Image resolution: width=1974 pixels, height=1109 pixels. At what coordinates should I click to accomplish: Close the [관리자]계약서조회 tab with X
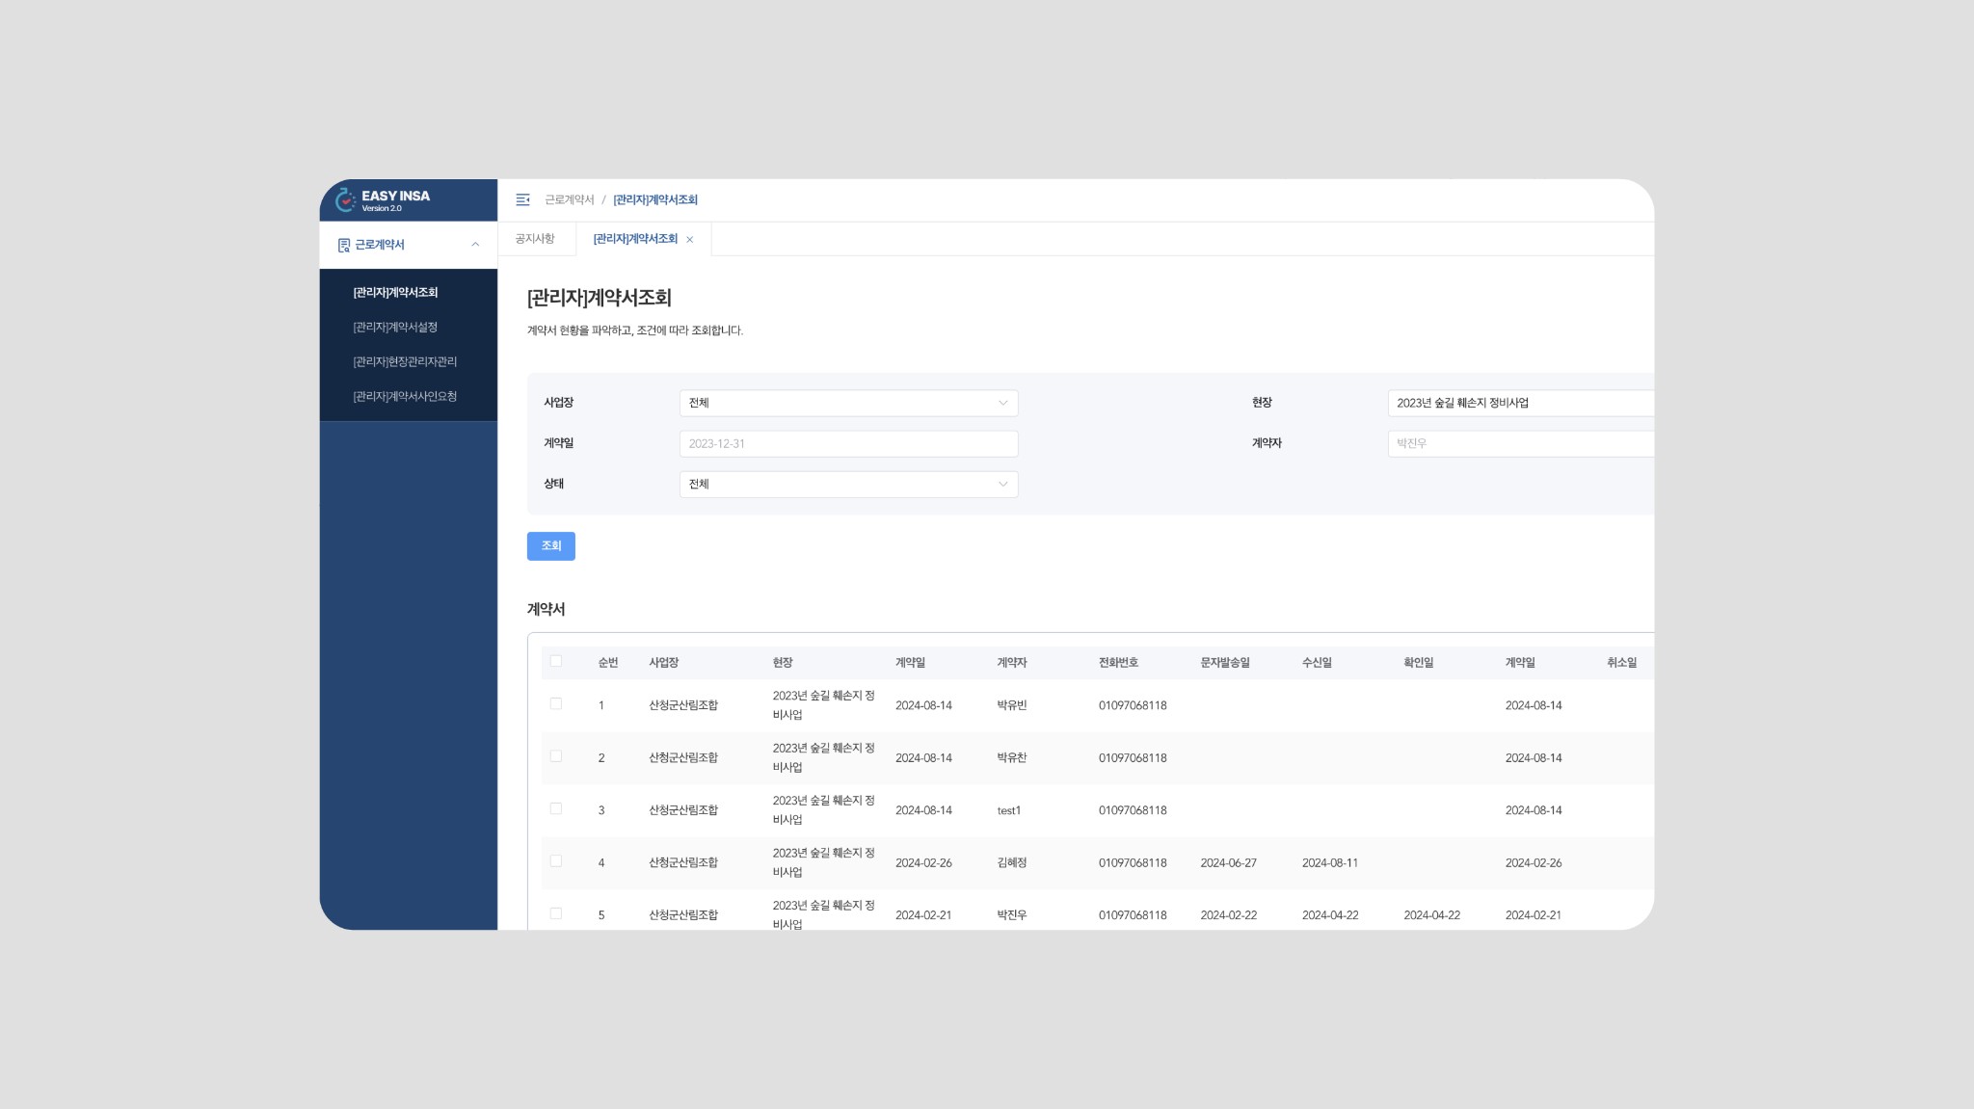pyautogui.click(x=689, y=240)
